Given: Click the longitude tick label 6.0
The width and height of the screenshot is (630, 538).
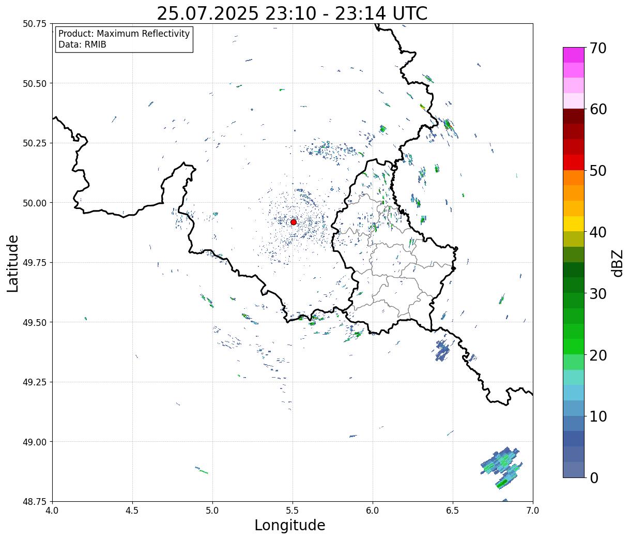Looking at the screenshot, I should (373, 510).
